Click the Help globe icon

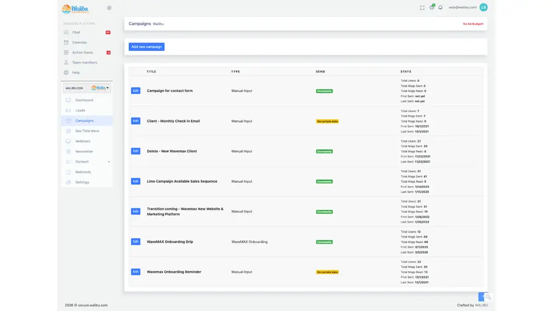tap(66, 72)
